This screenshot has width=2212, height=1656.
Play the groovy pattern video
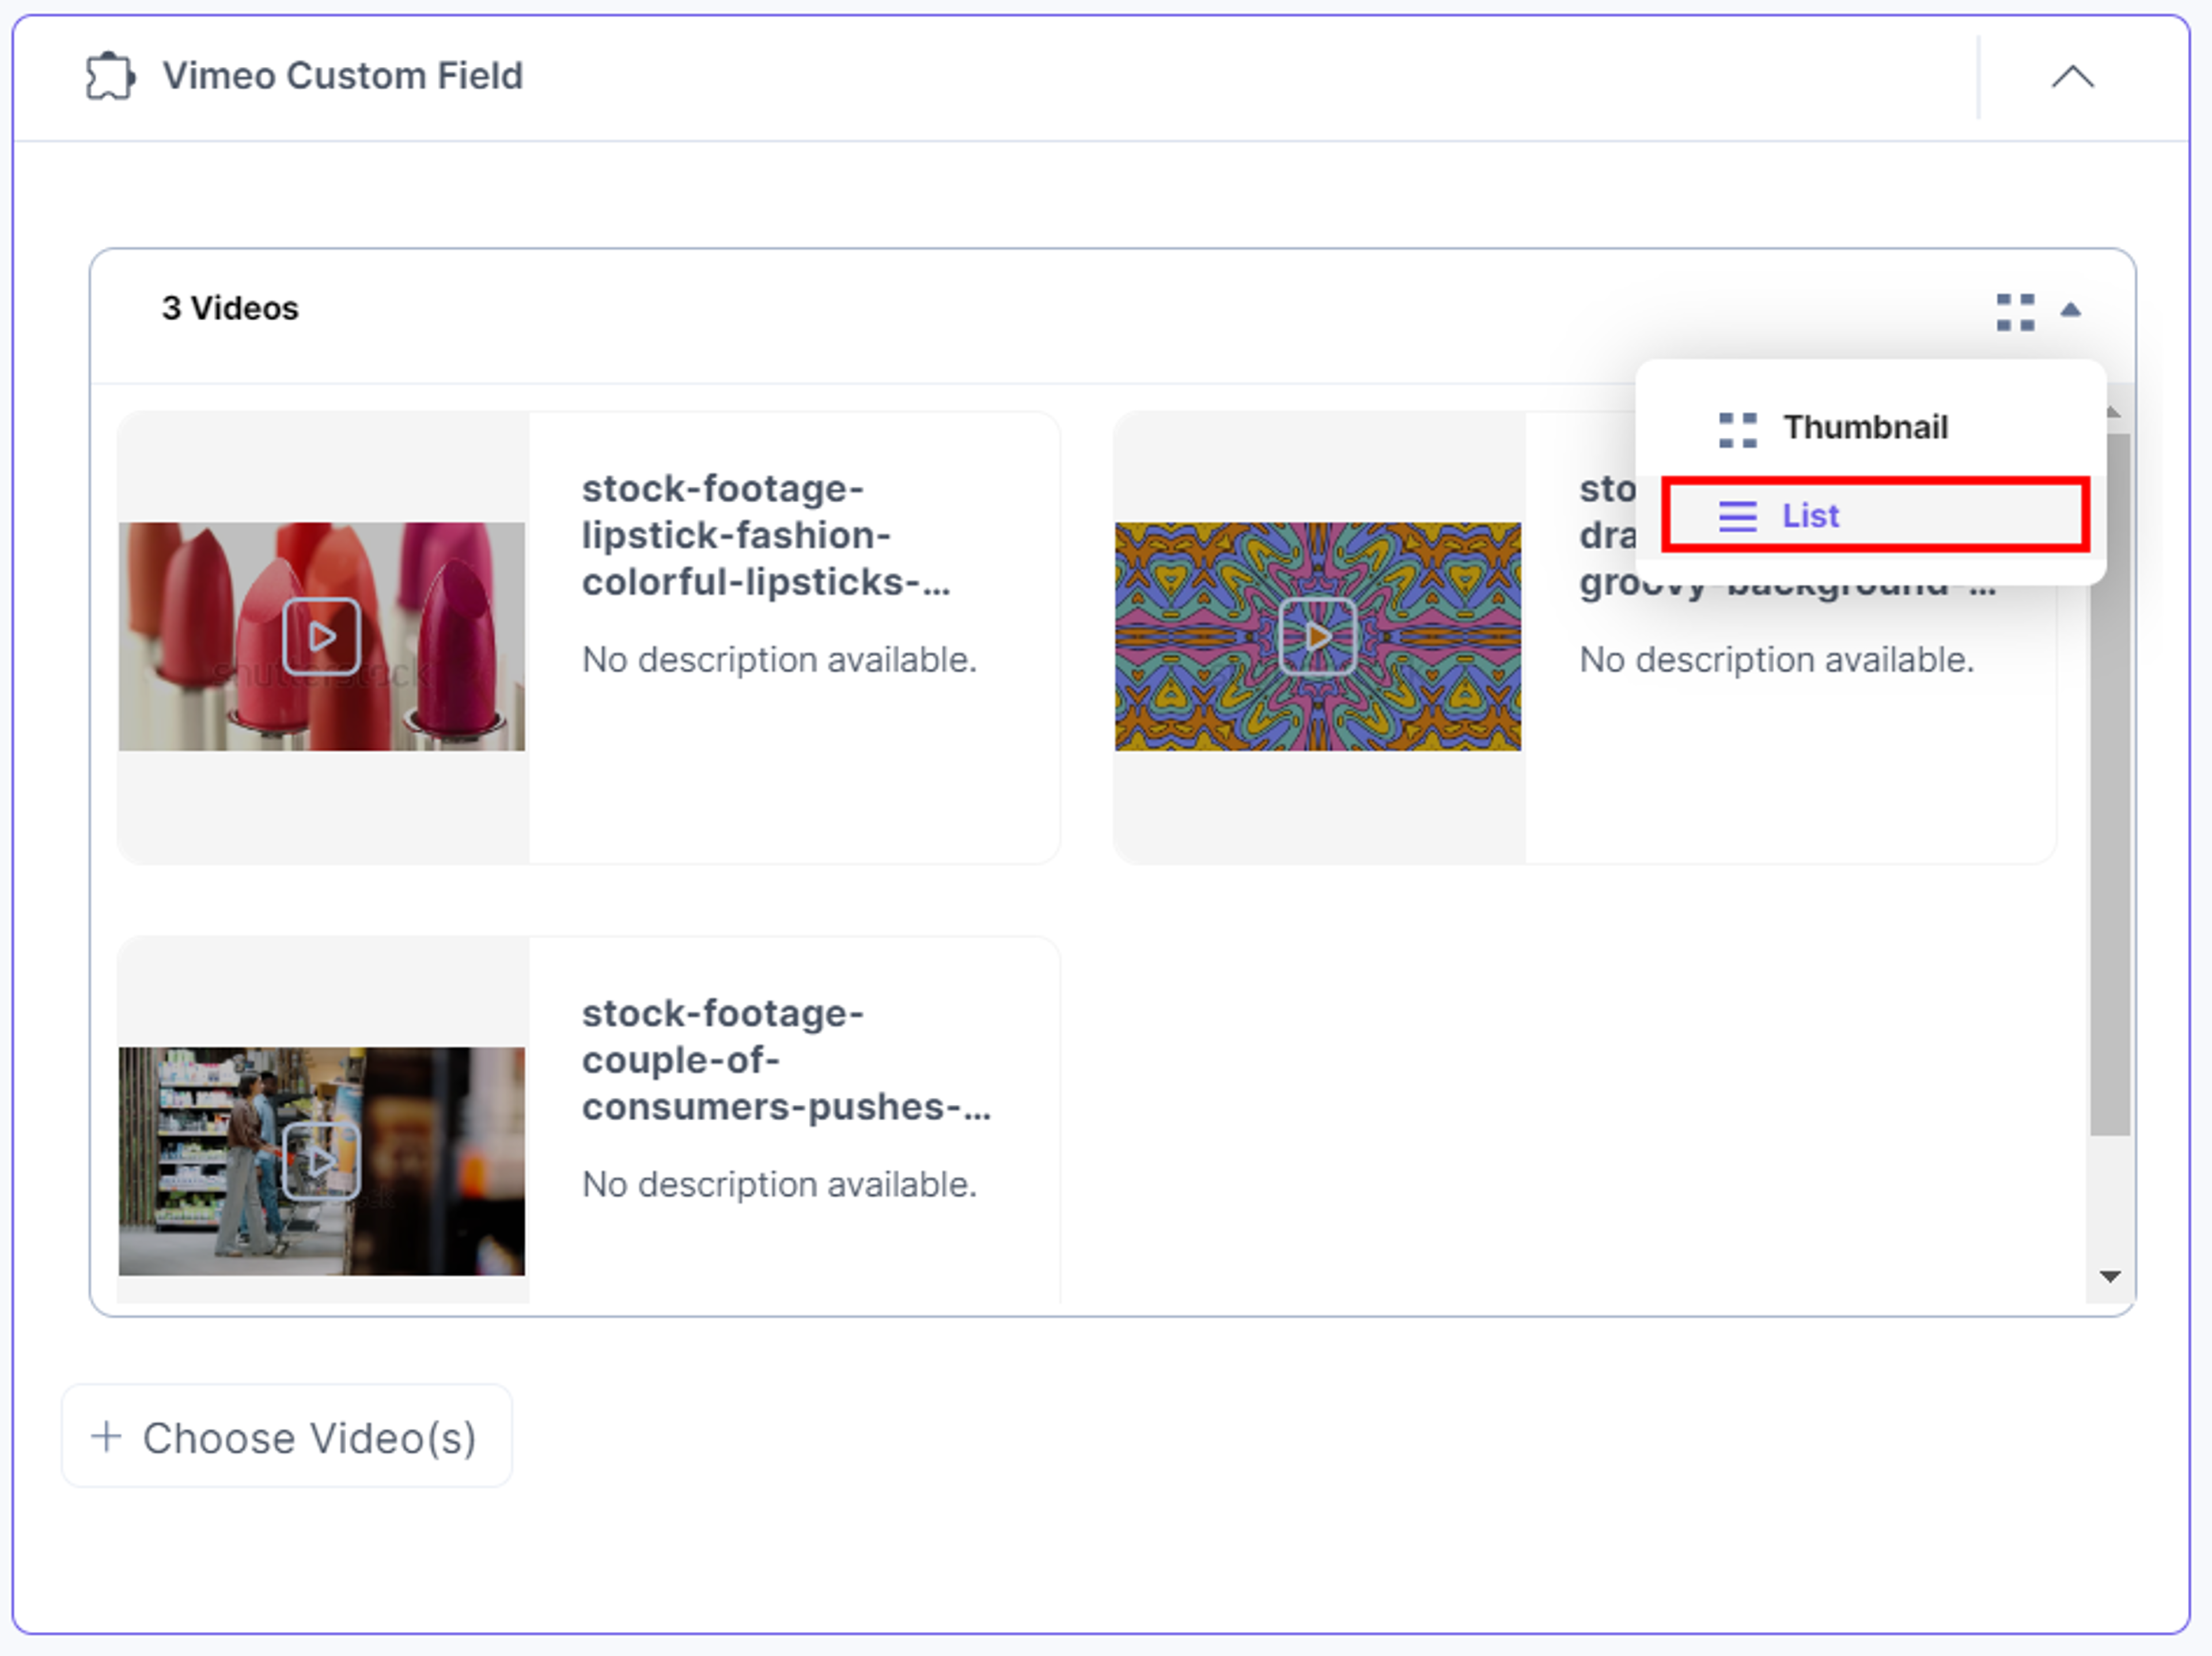point(1318,636)
